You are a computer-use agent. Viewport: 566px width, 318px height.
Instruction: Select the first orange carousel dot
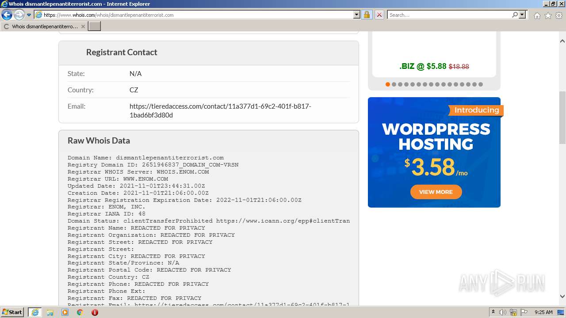pos(388,84)
